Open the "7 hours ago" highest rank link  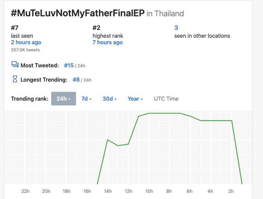pyautogui.click(x=107, y=43)
